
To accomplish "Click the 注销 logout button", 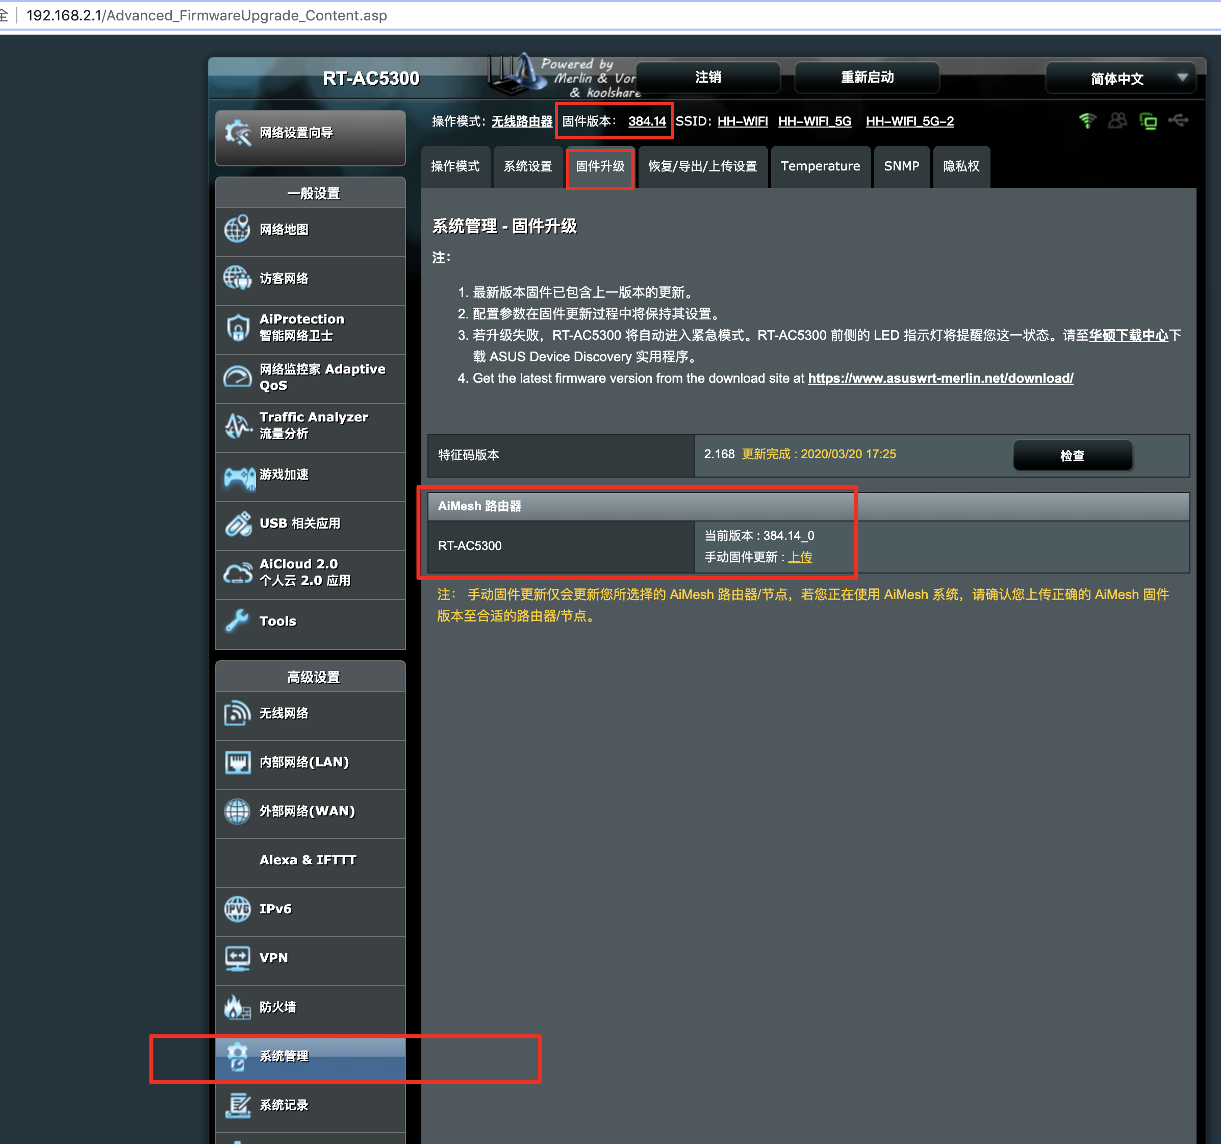I will (707, 78).
